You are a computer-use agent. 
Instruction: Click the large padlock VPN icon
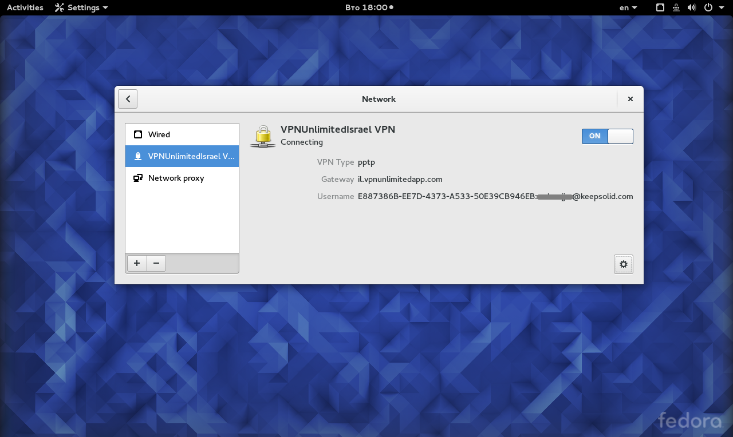click(263, 136)
